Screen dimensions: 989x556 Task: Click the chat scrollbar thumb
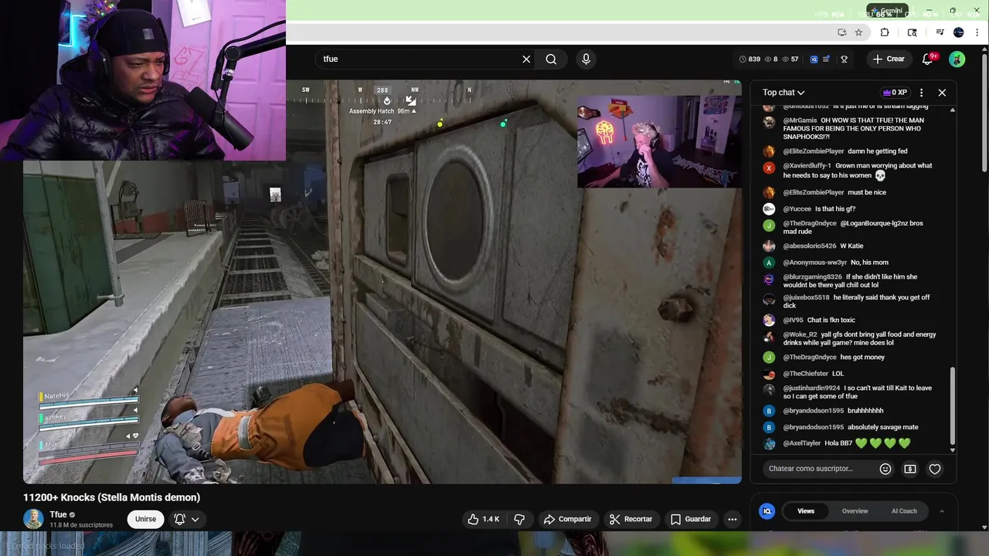pos(952,405)
